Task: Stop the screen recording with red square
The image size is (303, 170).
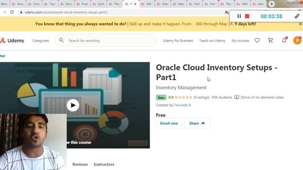Action: coord(247,16)
